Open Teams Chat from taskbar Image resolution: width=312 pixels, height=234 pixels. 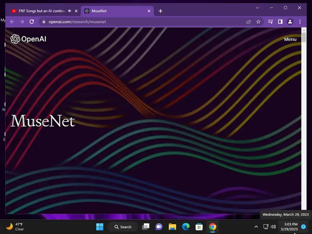(x=159, y=227)
